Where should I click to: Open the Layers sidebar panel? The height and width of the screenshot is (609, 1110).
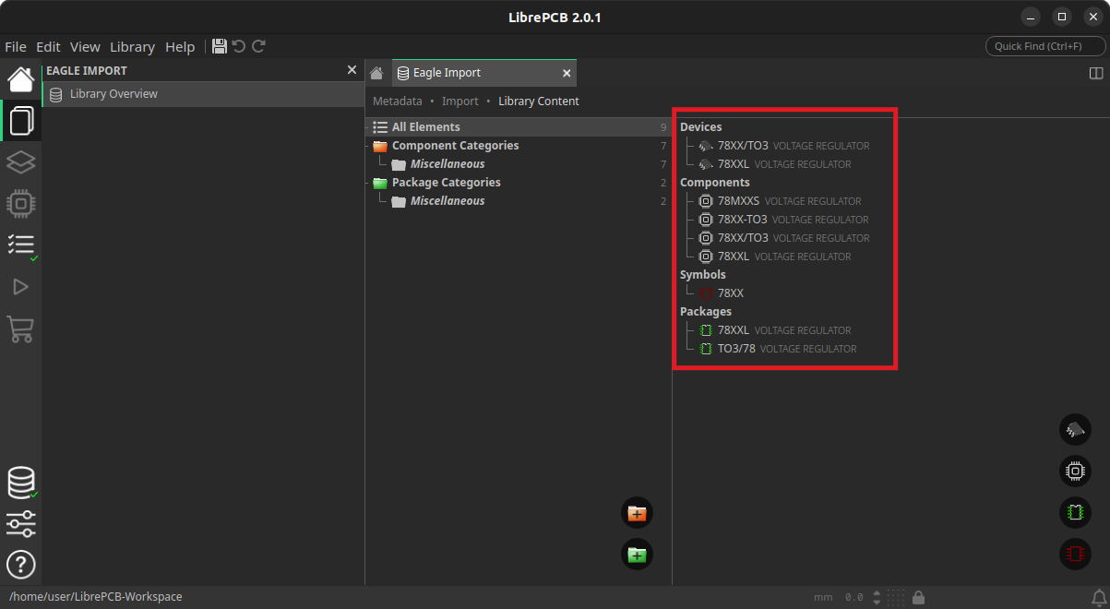[20, 162]
